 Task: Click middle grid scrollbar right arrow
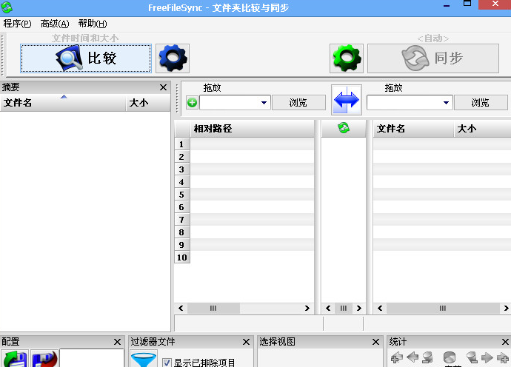click(358, 308)
